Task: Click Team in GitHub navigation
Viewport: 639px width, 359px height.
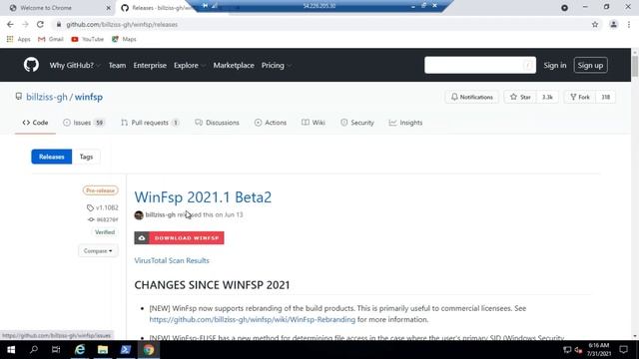Action: point(117,65)
